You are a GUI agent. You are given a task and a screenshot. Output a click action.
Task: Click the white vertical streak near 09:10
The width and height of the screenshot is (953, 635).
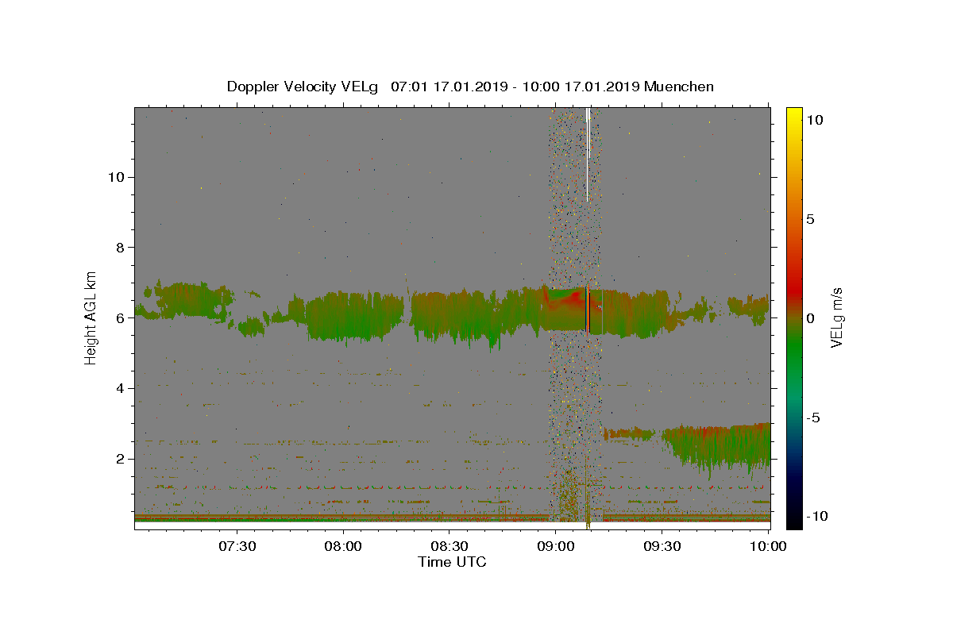pyautogui.click(x=588, y=155)
